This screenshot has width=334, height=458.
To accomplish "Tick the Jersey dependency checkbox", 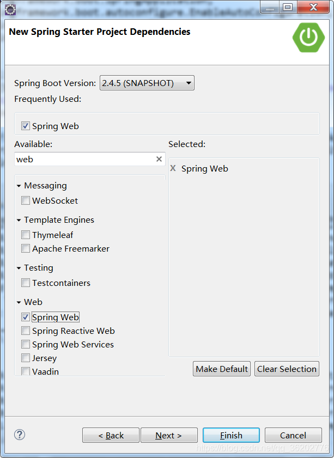I will pos(26,358).
